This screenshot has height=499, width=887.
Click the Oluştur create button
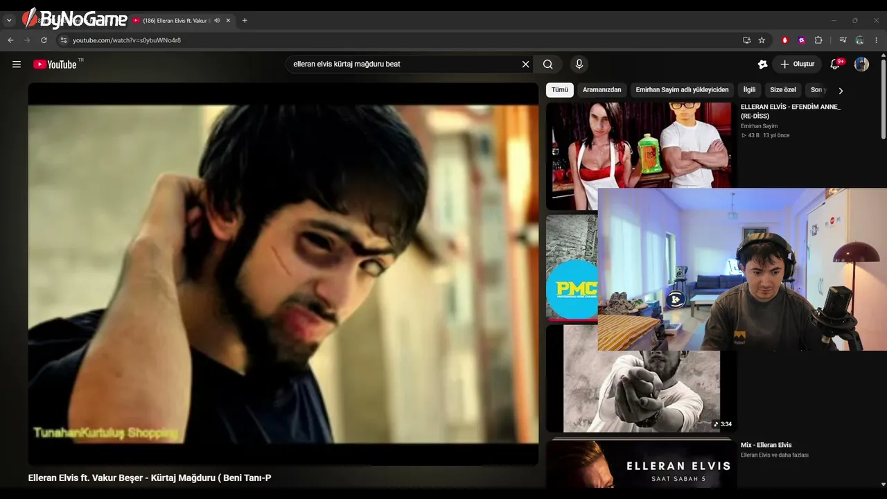[x=797, y=64]
